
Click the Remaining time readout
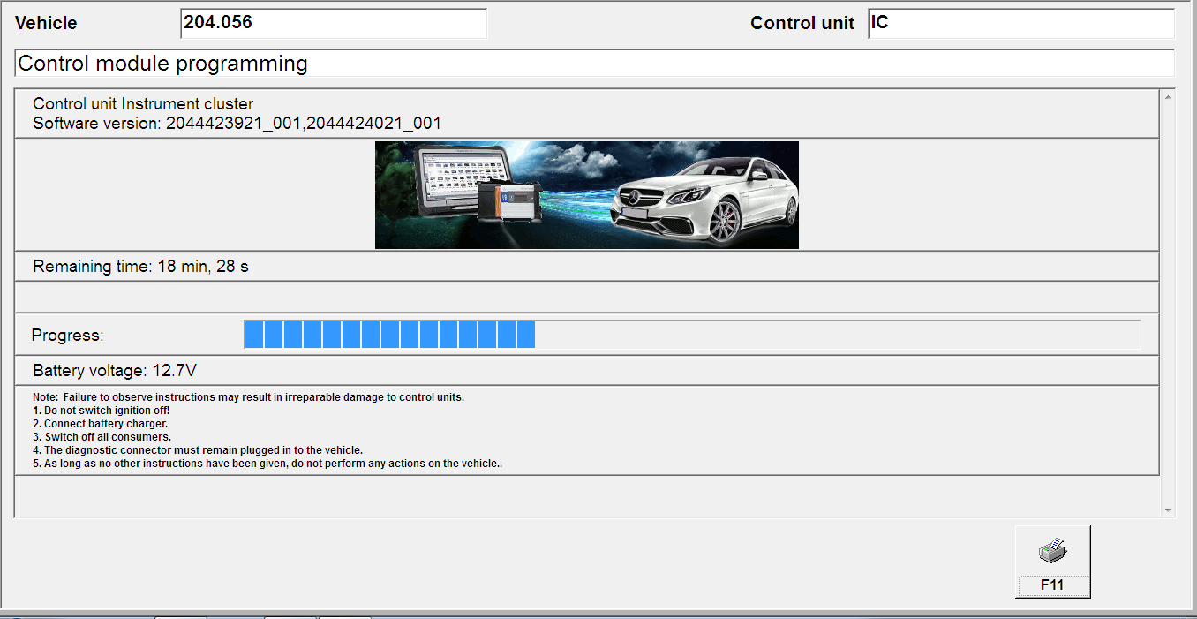(141, 266)
